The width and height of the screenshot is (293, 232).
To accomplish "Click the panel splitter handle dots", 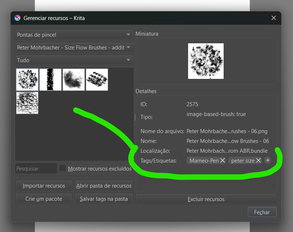I will click(135, 117).
